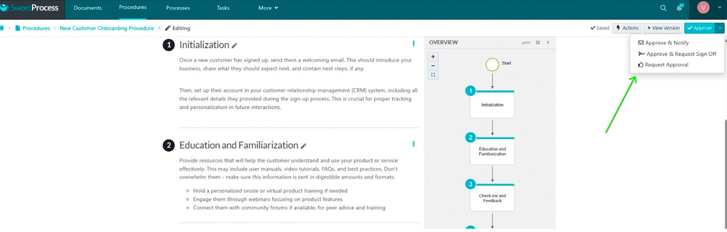The height and width of the screenshot is (232, 727).
Task: Click the Actions button
Action: [627, 28]
